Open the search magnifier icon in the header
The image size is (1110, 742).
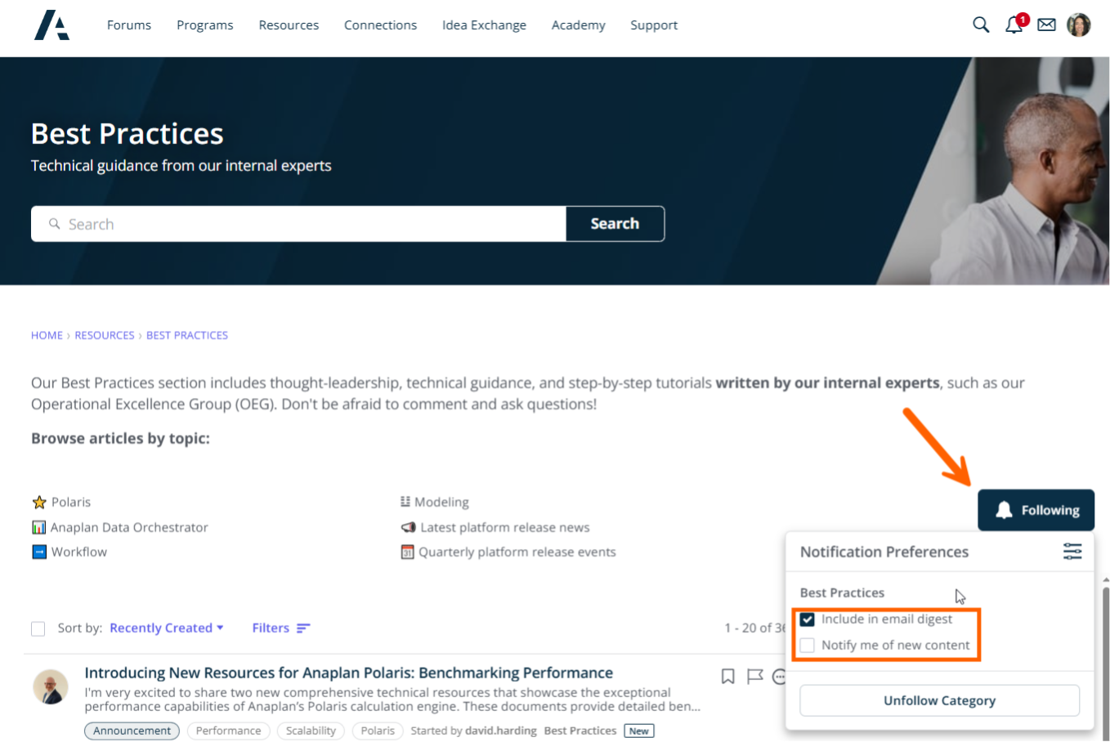[981, 25]
